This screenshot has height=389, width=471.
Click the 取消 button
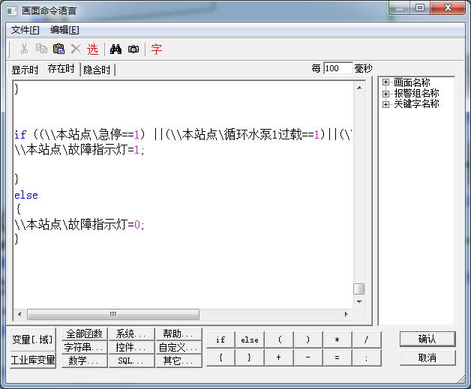427,358
